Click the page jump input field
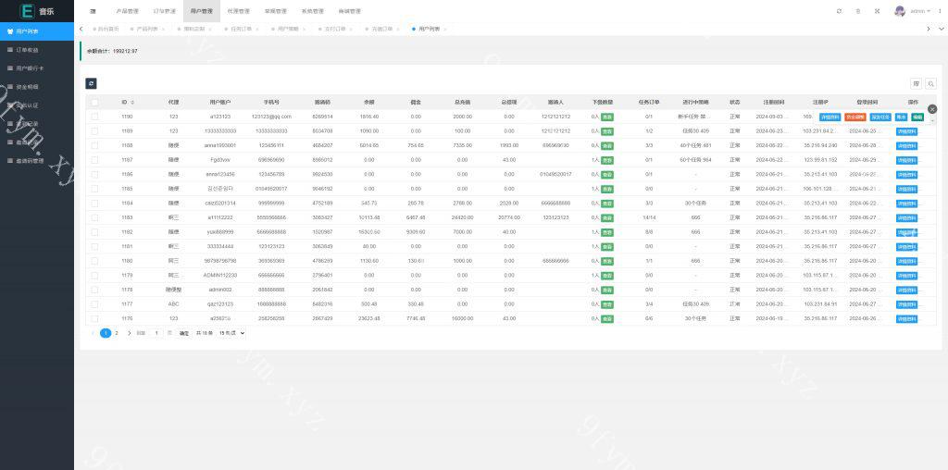The height and width of the screenshot is (470, 948). pyautogui.click(x=156, y=333)
